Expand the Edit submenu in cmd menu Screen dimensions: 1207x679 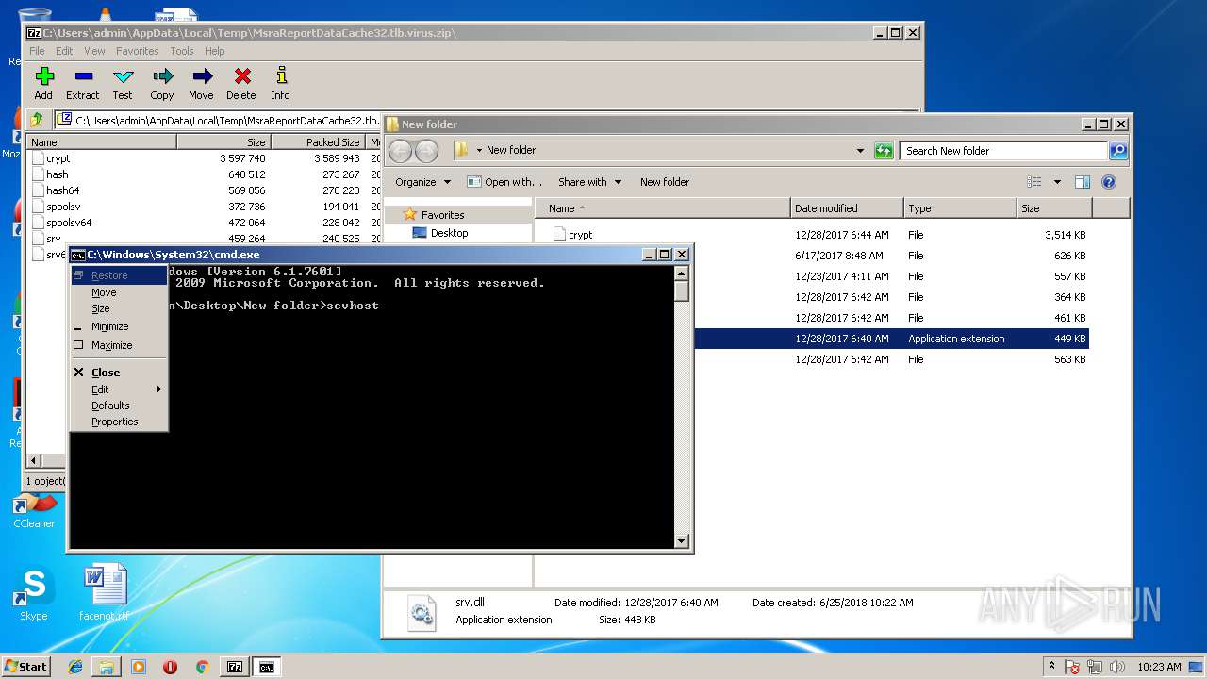tap(118, 389)
